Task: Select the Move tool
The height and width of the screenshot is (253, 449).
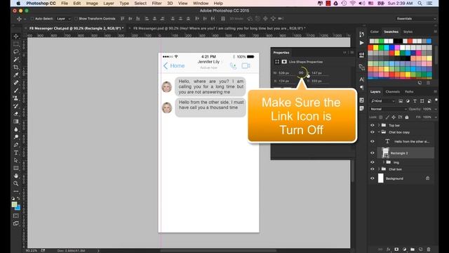Action: point(16,36)
